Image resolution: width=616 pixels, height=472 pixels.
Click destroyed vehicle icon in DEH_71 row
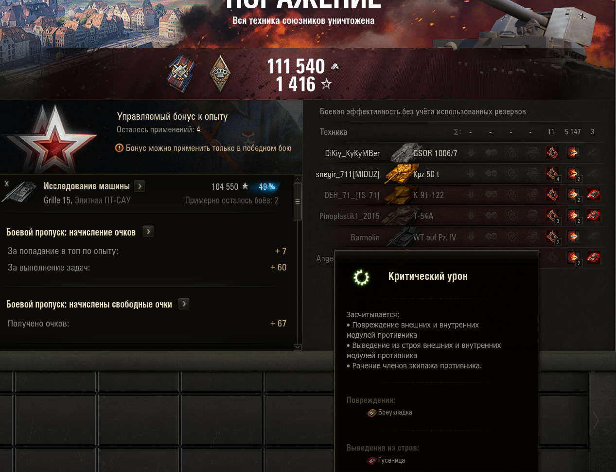pyautogui.click(x=593, y=195)
